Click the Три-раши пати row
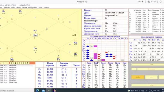 [105, 31]
